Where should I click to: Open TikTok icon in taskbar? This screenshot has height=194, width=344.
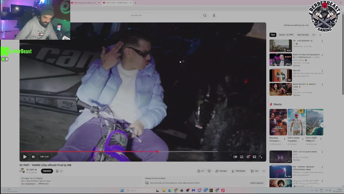click(223, 190)
